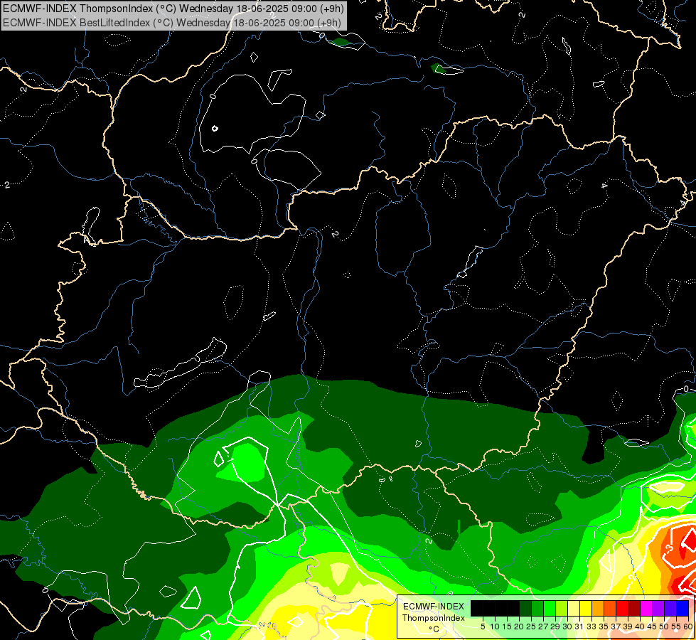696x640 pixels.
Task: Click the legend scale value 25
Action: [531, 626]
